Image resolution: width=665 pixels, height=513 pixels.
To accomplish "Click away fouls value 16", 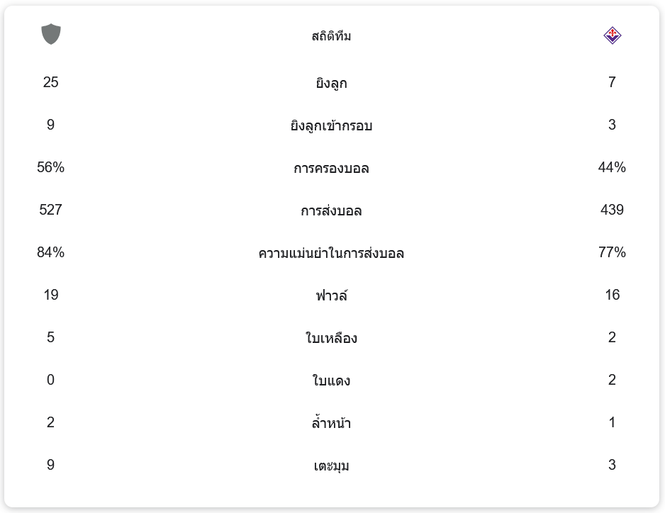I will (x=612, y=295).
